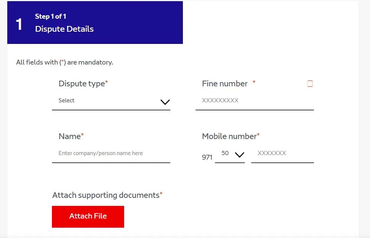Image resolution: width=370 pixels, height=238 pixels.
Task: Click the Mobile number label
Action: pos(230,136)
